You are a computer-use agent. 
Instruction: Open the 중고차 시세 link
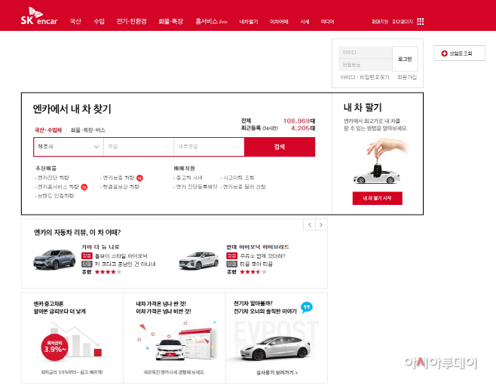click(x=188, y=178)
